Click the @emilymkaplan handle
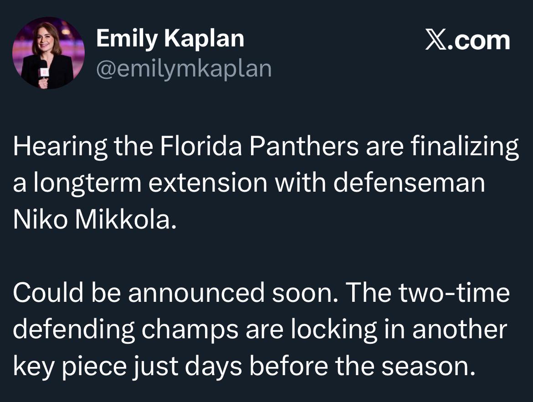Screen dimensions: 533x402 pos(184,68)
